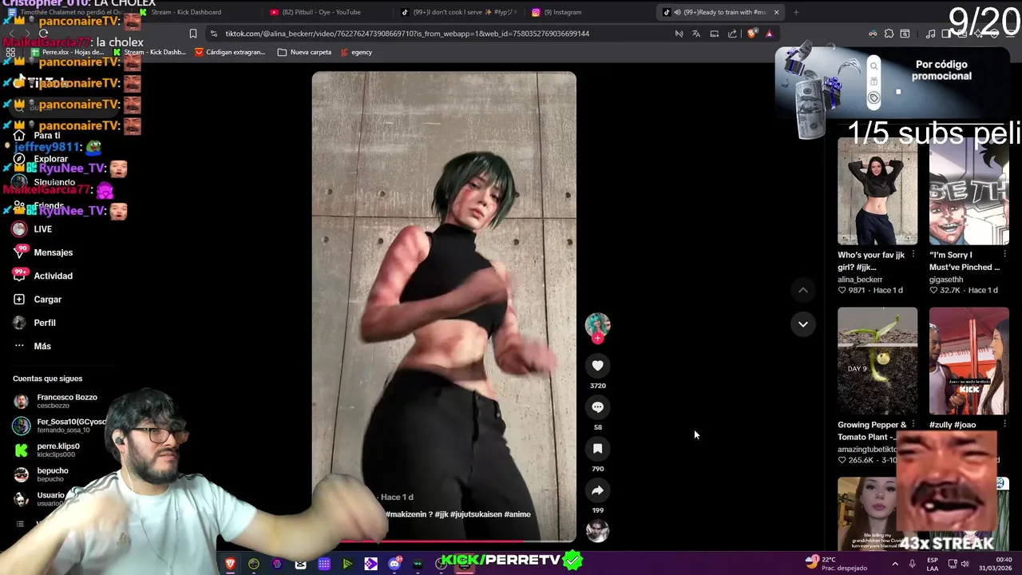Open Growing Pepper & Tomato Plant thumbnail
1022x575 pixels.
(877, 361)
